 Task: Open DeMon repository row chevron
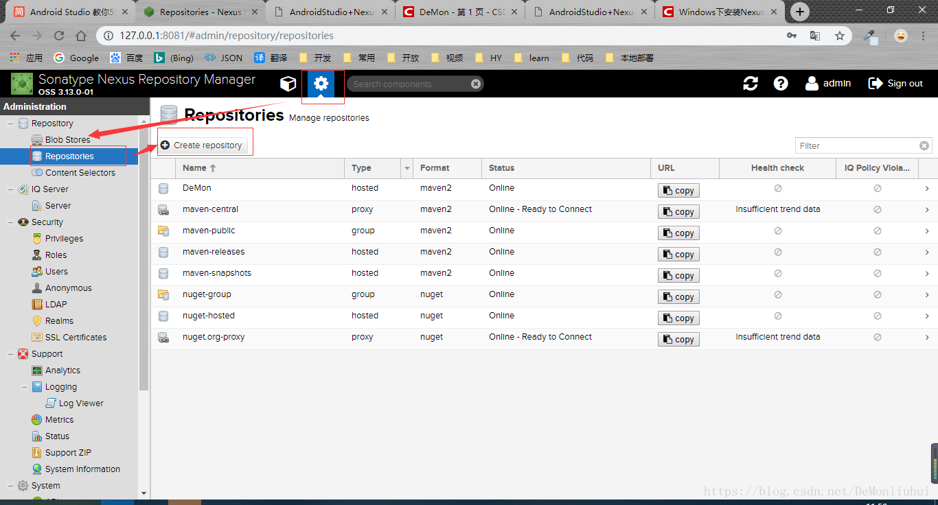pos(927,189)
